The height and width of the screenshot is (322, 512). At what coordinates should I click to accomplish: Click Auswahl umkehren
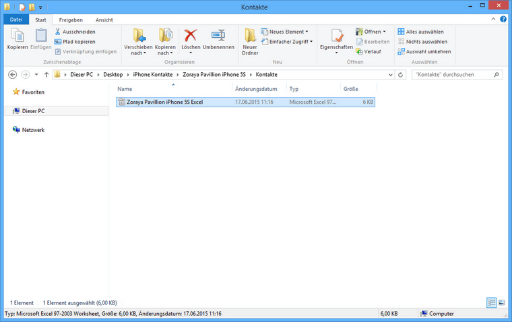pos(424,52)
